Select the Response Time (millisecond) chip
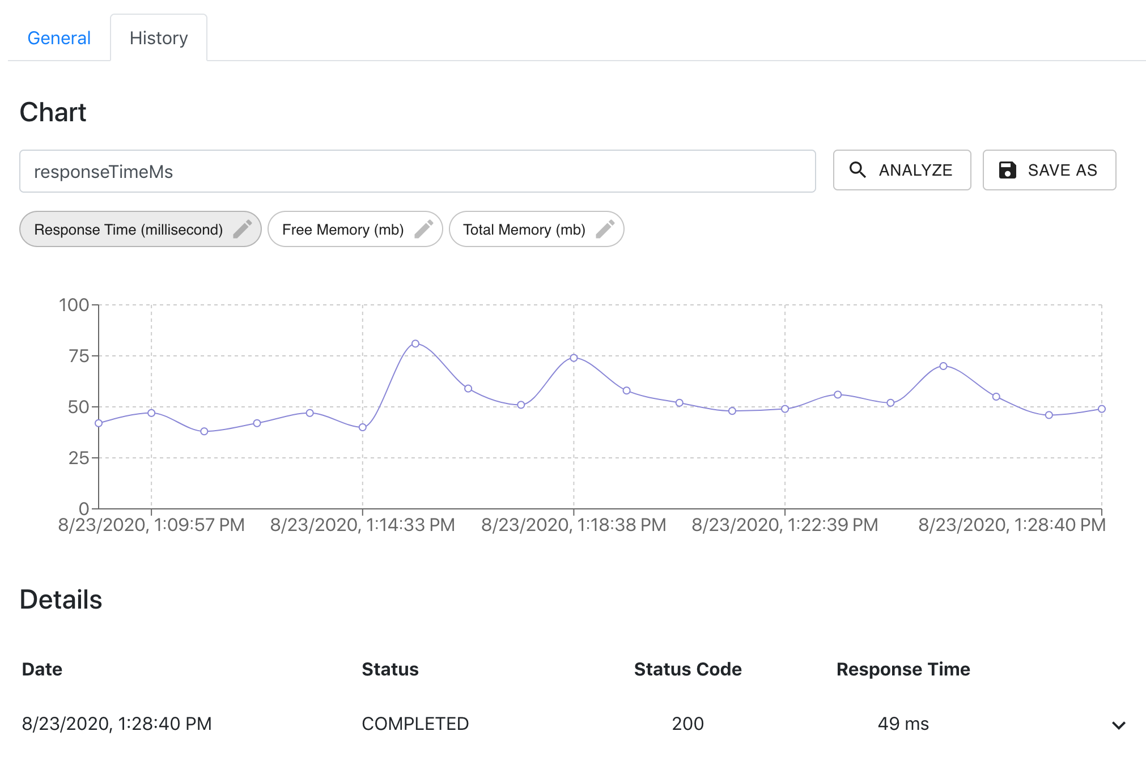The image size is (1146, 765). (x=140, y=229)
